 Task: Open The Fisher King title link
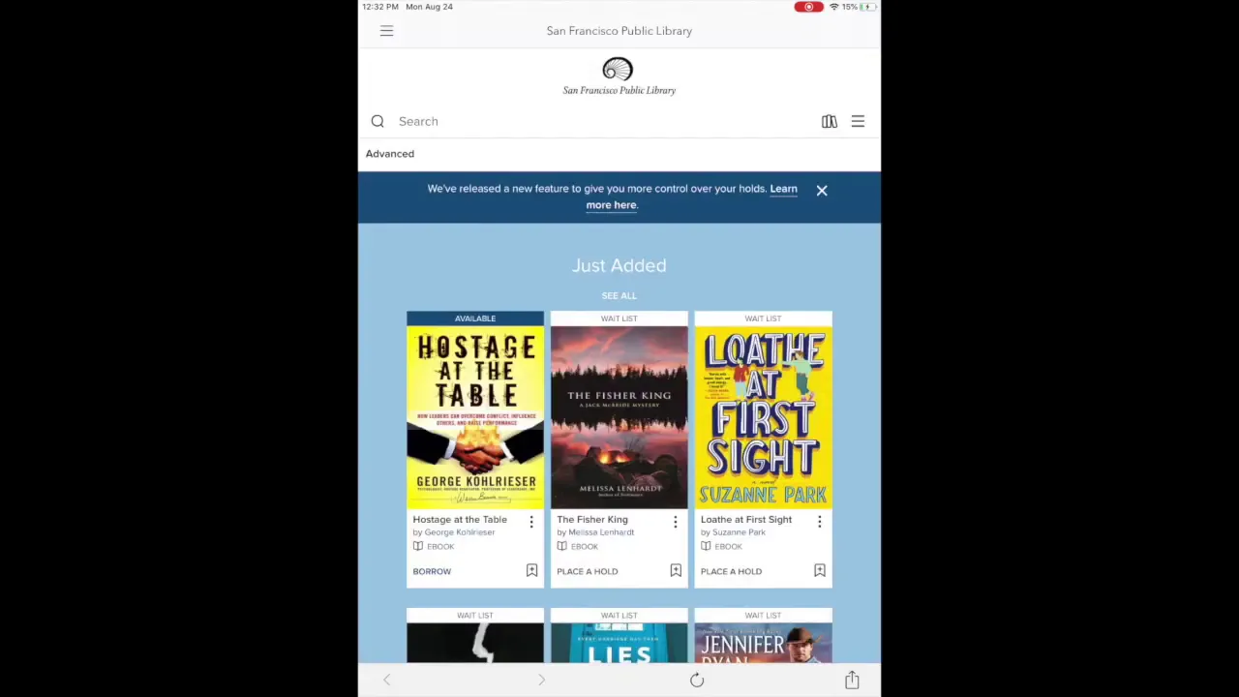(592, 520)
